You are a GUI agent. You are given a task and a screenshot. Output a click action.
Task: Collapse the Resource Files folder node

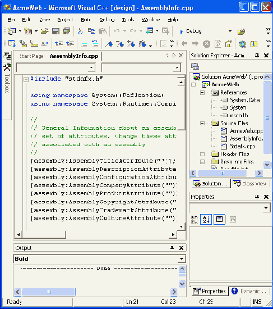point(202,162)
